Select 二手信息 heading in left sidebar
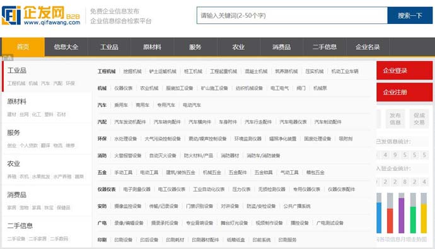435x249 pixels. point(20,226)
